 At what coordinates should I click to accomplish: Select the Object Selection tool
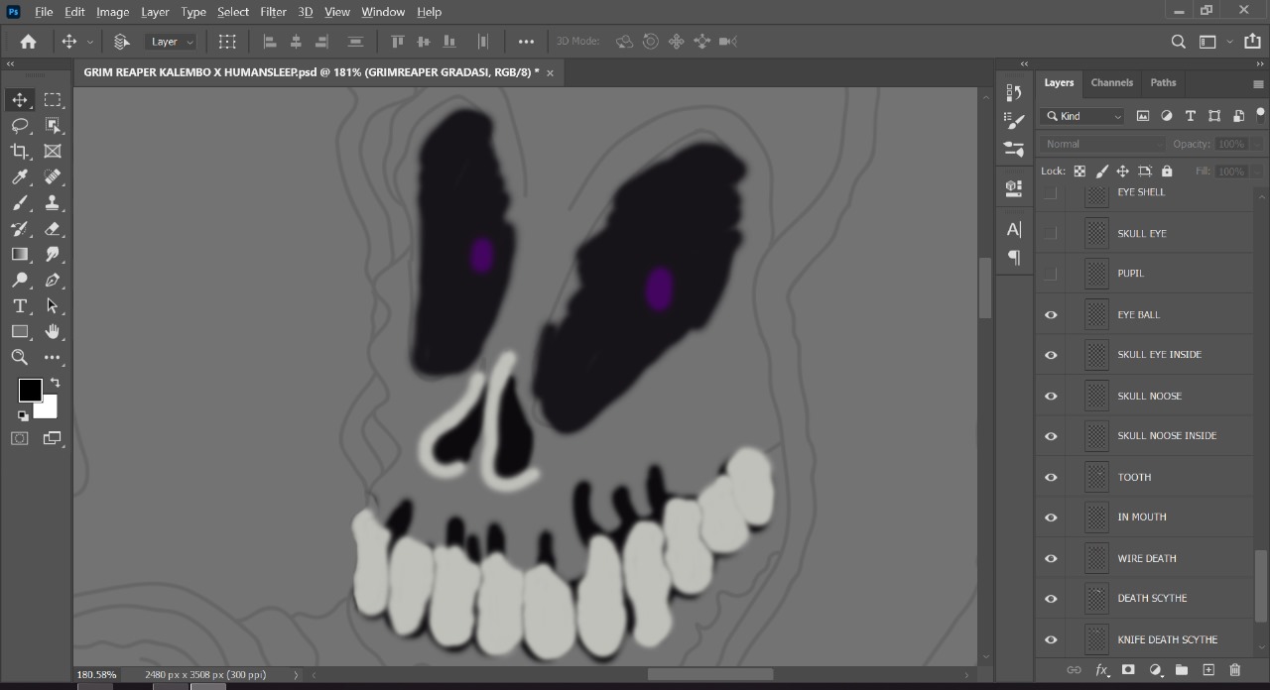point(53,126)
